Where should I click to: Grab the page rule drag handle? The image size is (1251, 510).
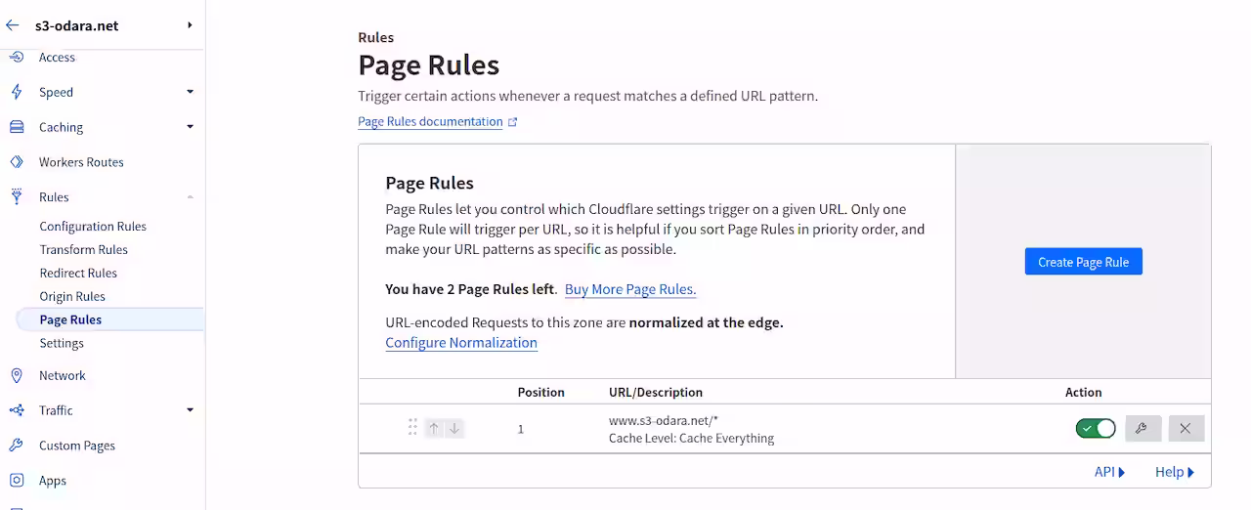412,428
